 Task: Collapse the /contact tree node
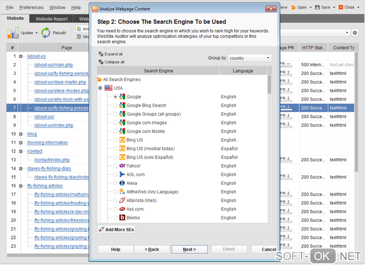[21, 151]
